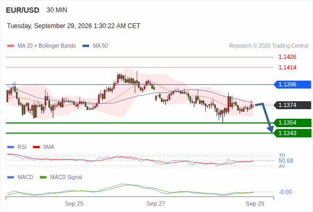
Task: Click the 1.1354 green support tag
Action: (292, 122)
